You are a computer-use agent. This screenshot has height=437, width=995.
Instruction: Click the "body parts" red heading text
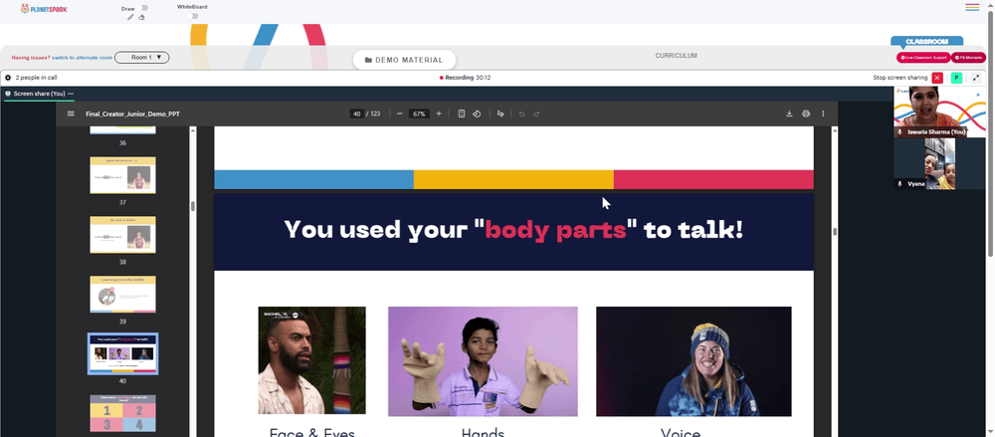pyautogui.click(x=555, y=229)
